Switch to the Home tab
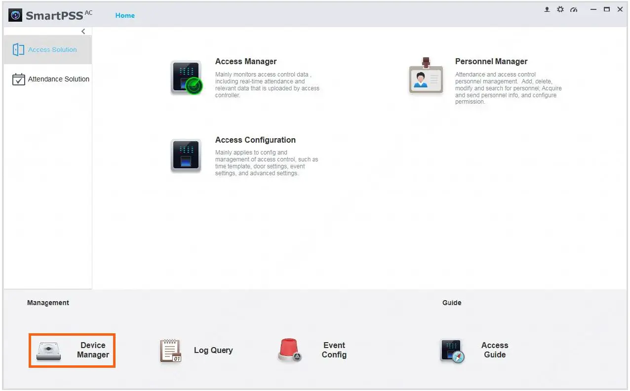This screenshot has height=391, width=630. [125, 15]
